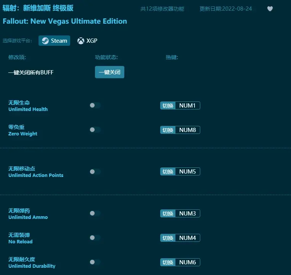Click the 修改项 column header
Viewport: 291px width, 275px height.
click(17, 57)
